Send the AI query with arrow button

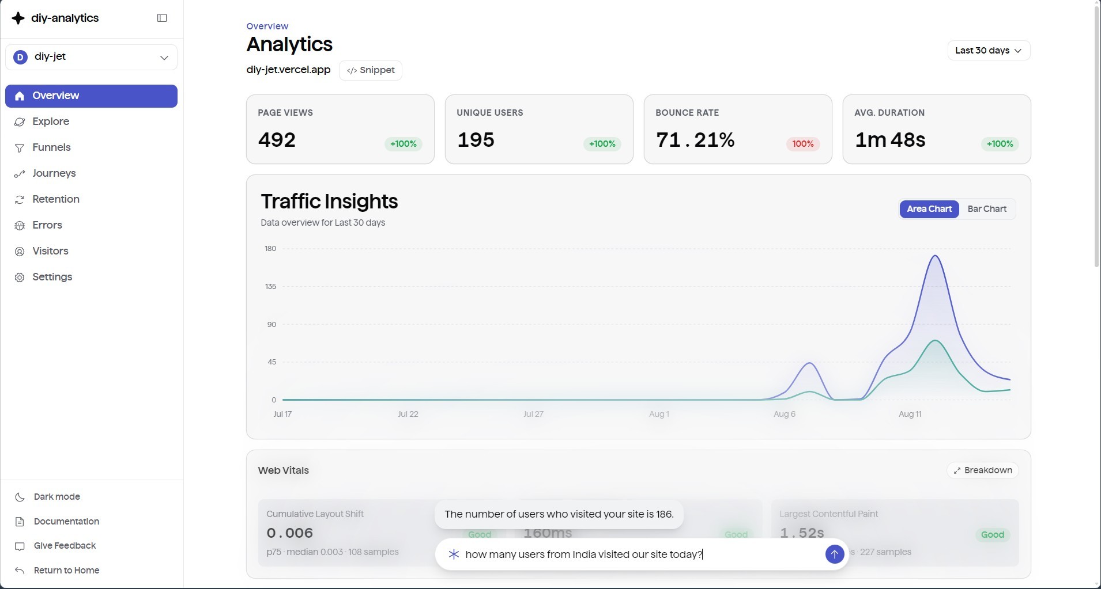click(834, 554)
